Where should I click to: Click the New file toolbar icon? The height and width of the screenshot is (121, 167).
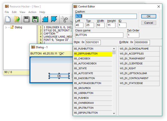coord(8,19)
